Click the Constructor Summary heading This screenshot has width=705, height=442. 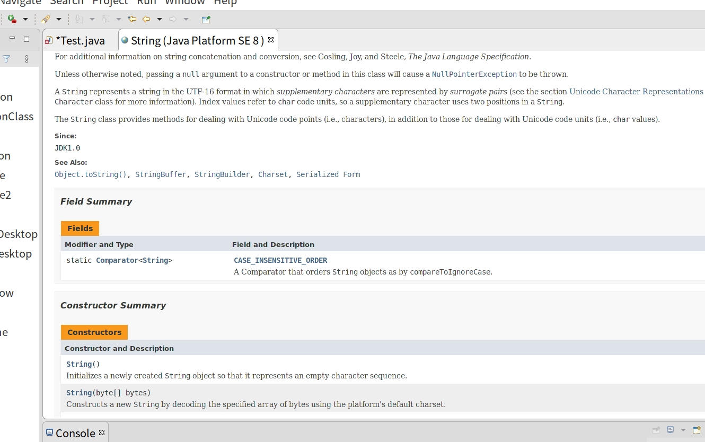tap(113, 305)
